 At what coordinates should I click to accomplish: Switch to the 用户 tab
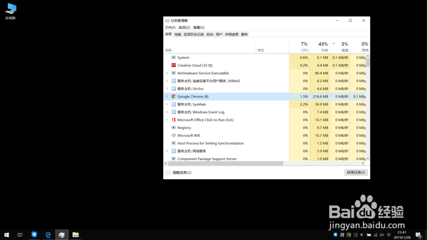tap(219, 34)
